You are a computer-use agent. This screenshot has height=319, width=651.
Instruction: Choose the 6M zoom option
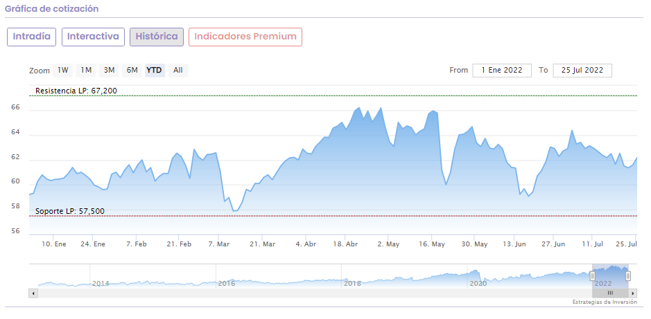point(132,70)
